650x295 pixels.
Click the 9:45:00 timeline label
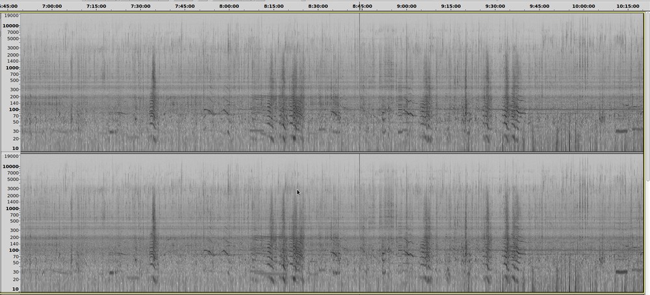click(539, 6)
